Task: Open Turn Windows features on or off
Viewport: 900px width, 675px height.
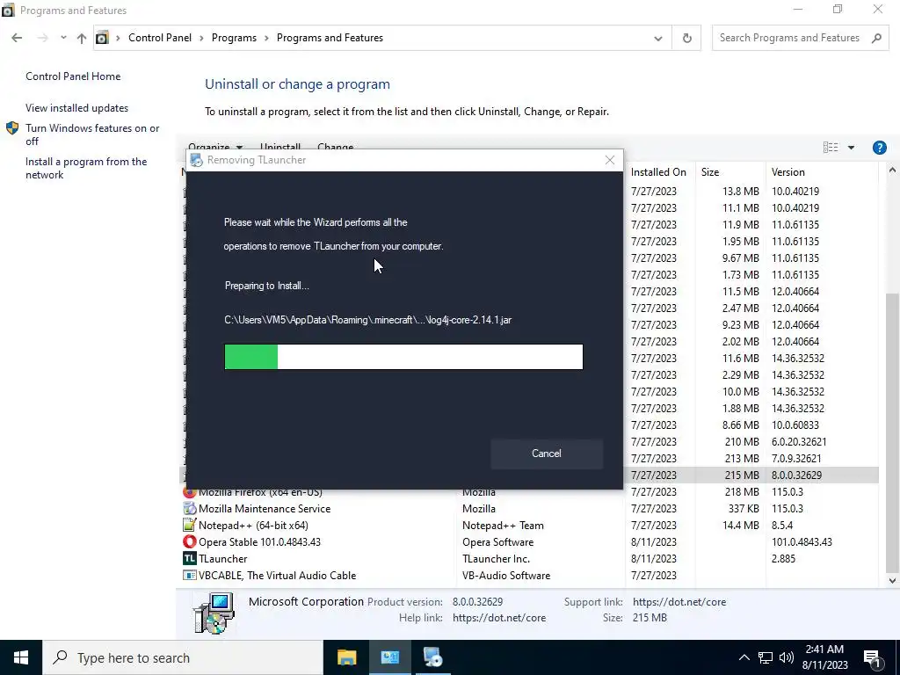Action: (x=91, y=134)
